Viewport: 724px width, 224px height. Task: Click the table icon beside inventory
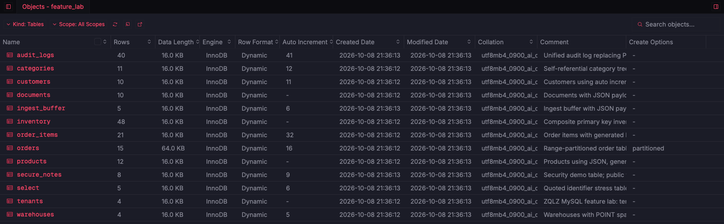click(10, 122)
